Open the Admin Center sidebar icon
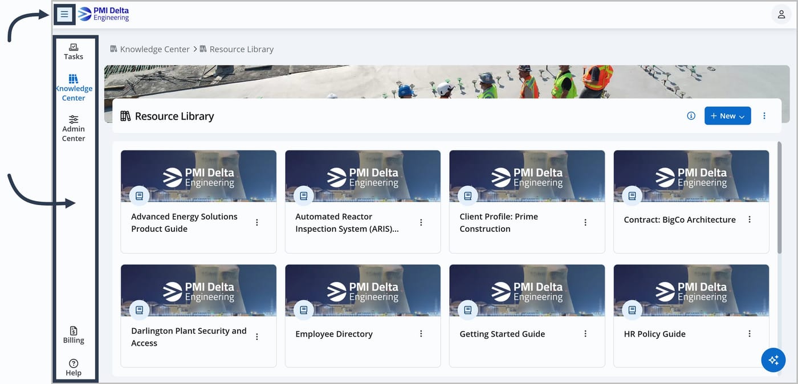Viewport: 798px width, 384px height. pos(74,128)
